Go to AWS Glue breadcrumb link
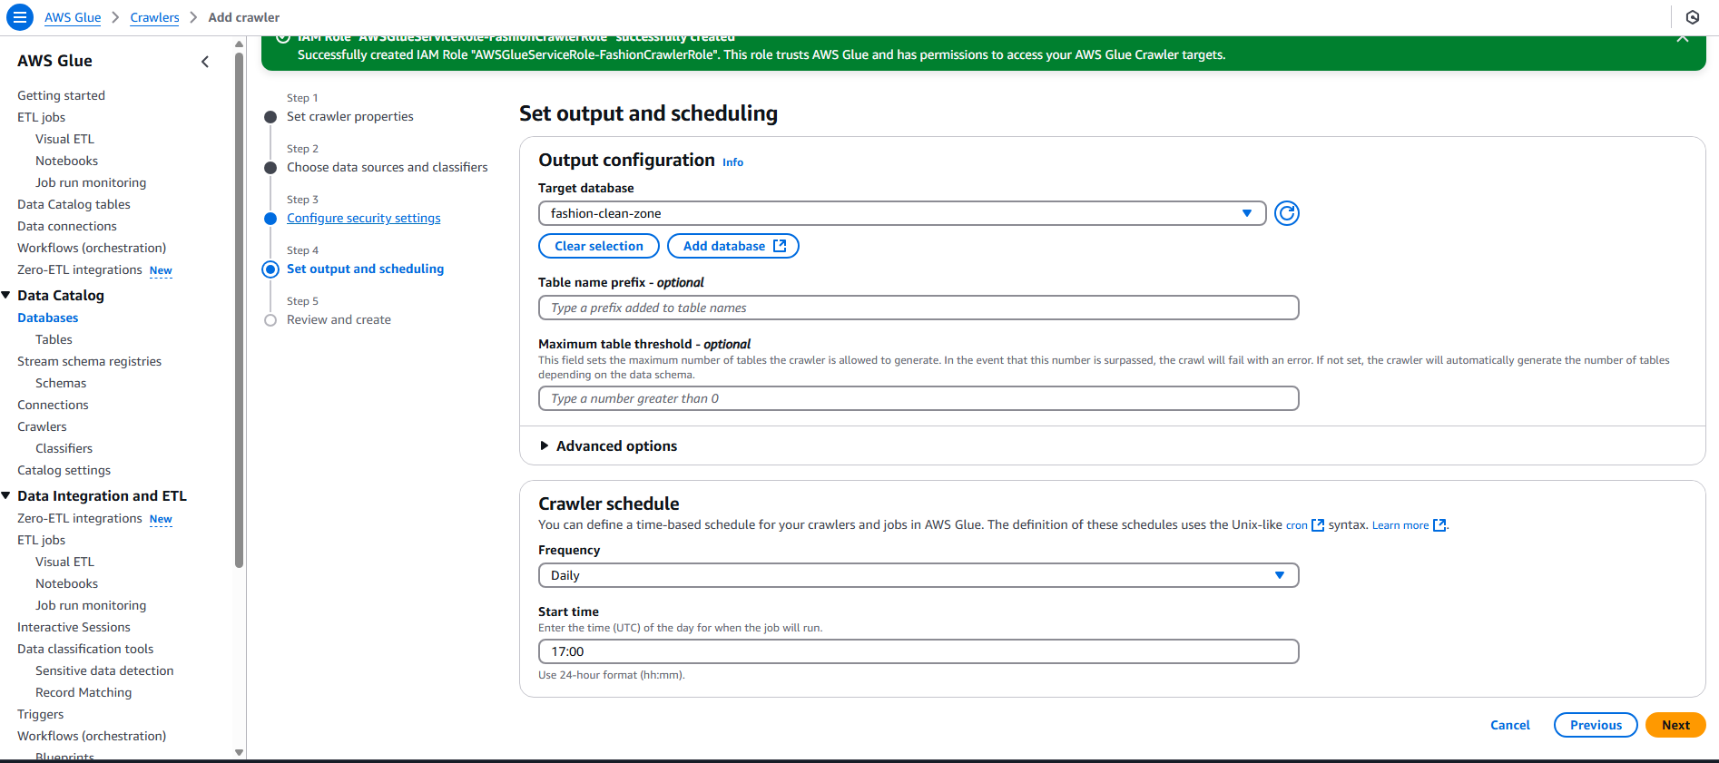 pos(73,17)
